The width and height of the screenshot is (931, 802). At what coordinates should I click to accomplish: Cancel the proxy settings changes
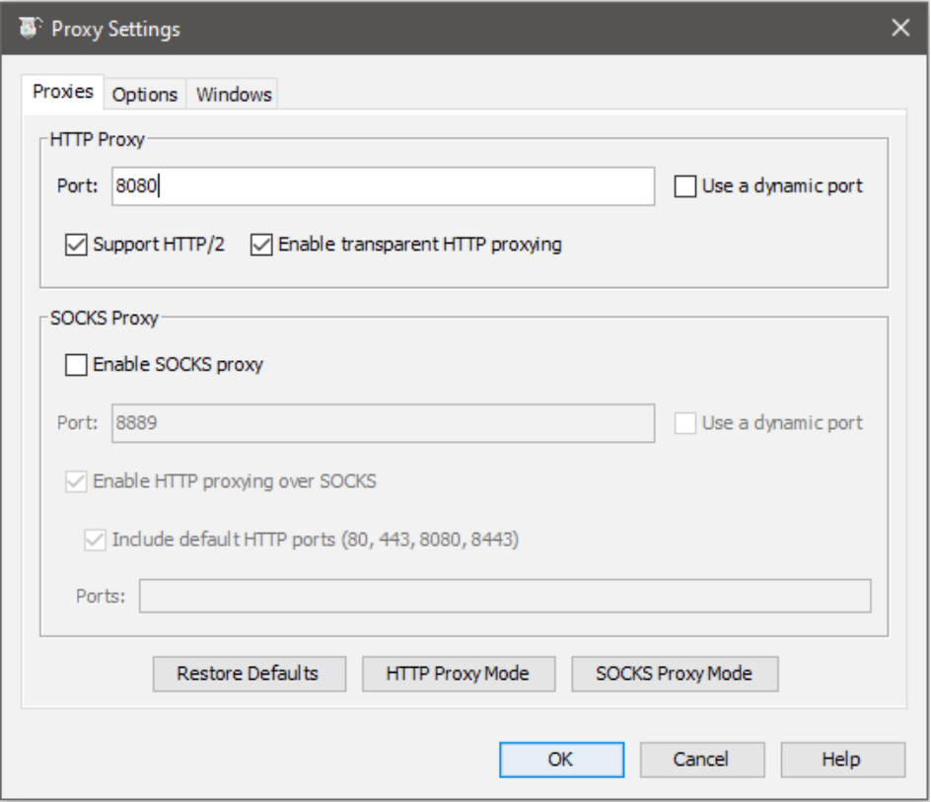click(701, 760)
